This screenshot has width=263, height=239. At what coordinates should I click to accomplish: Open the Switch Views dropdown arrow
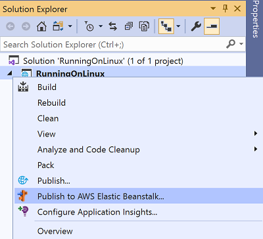(70, 26)
